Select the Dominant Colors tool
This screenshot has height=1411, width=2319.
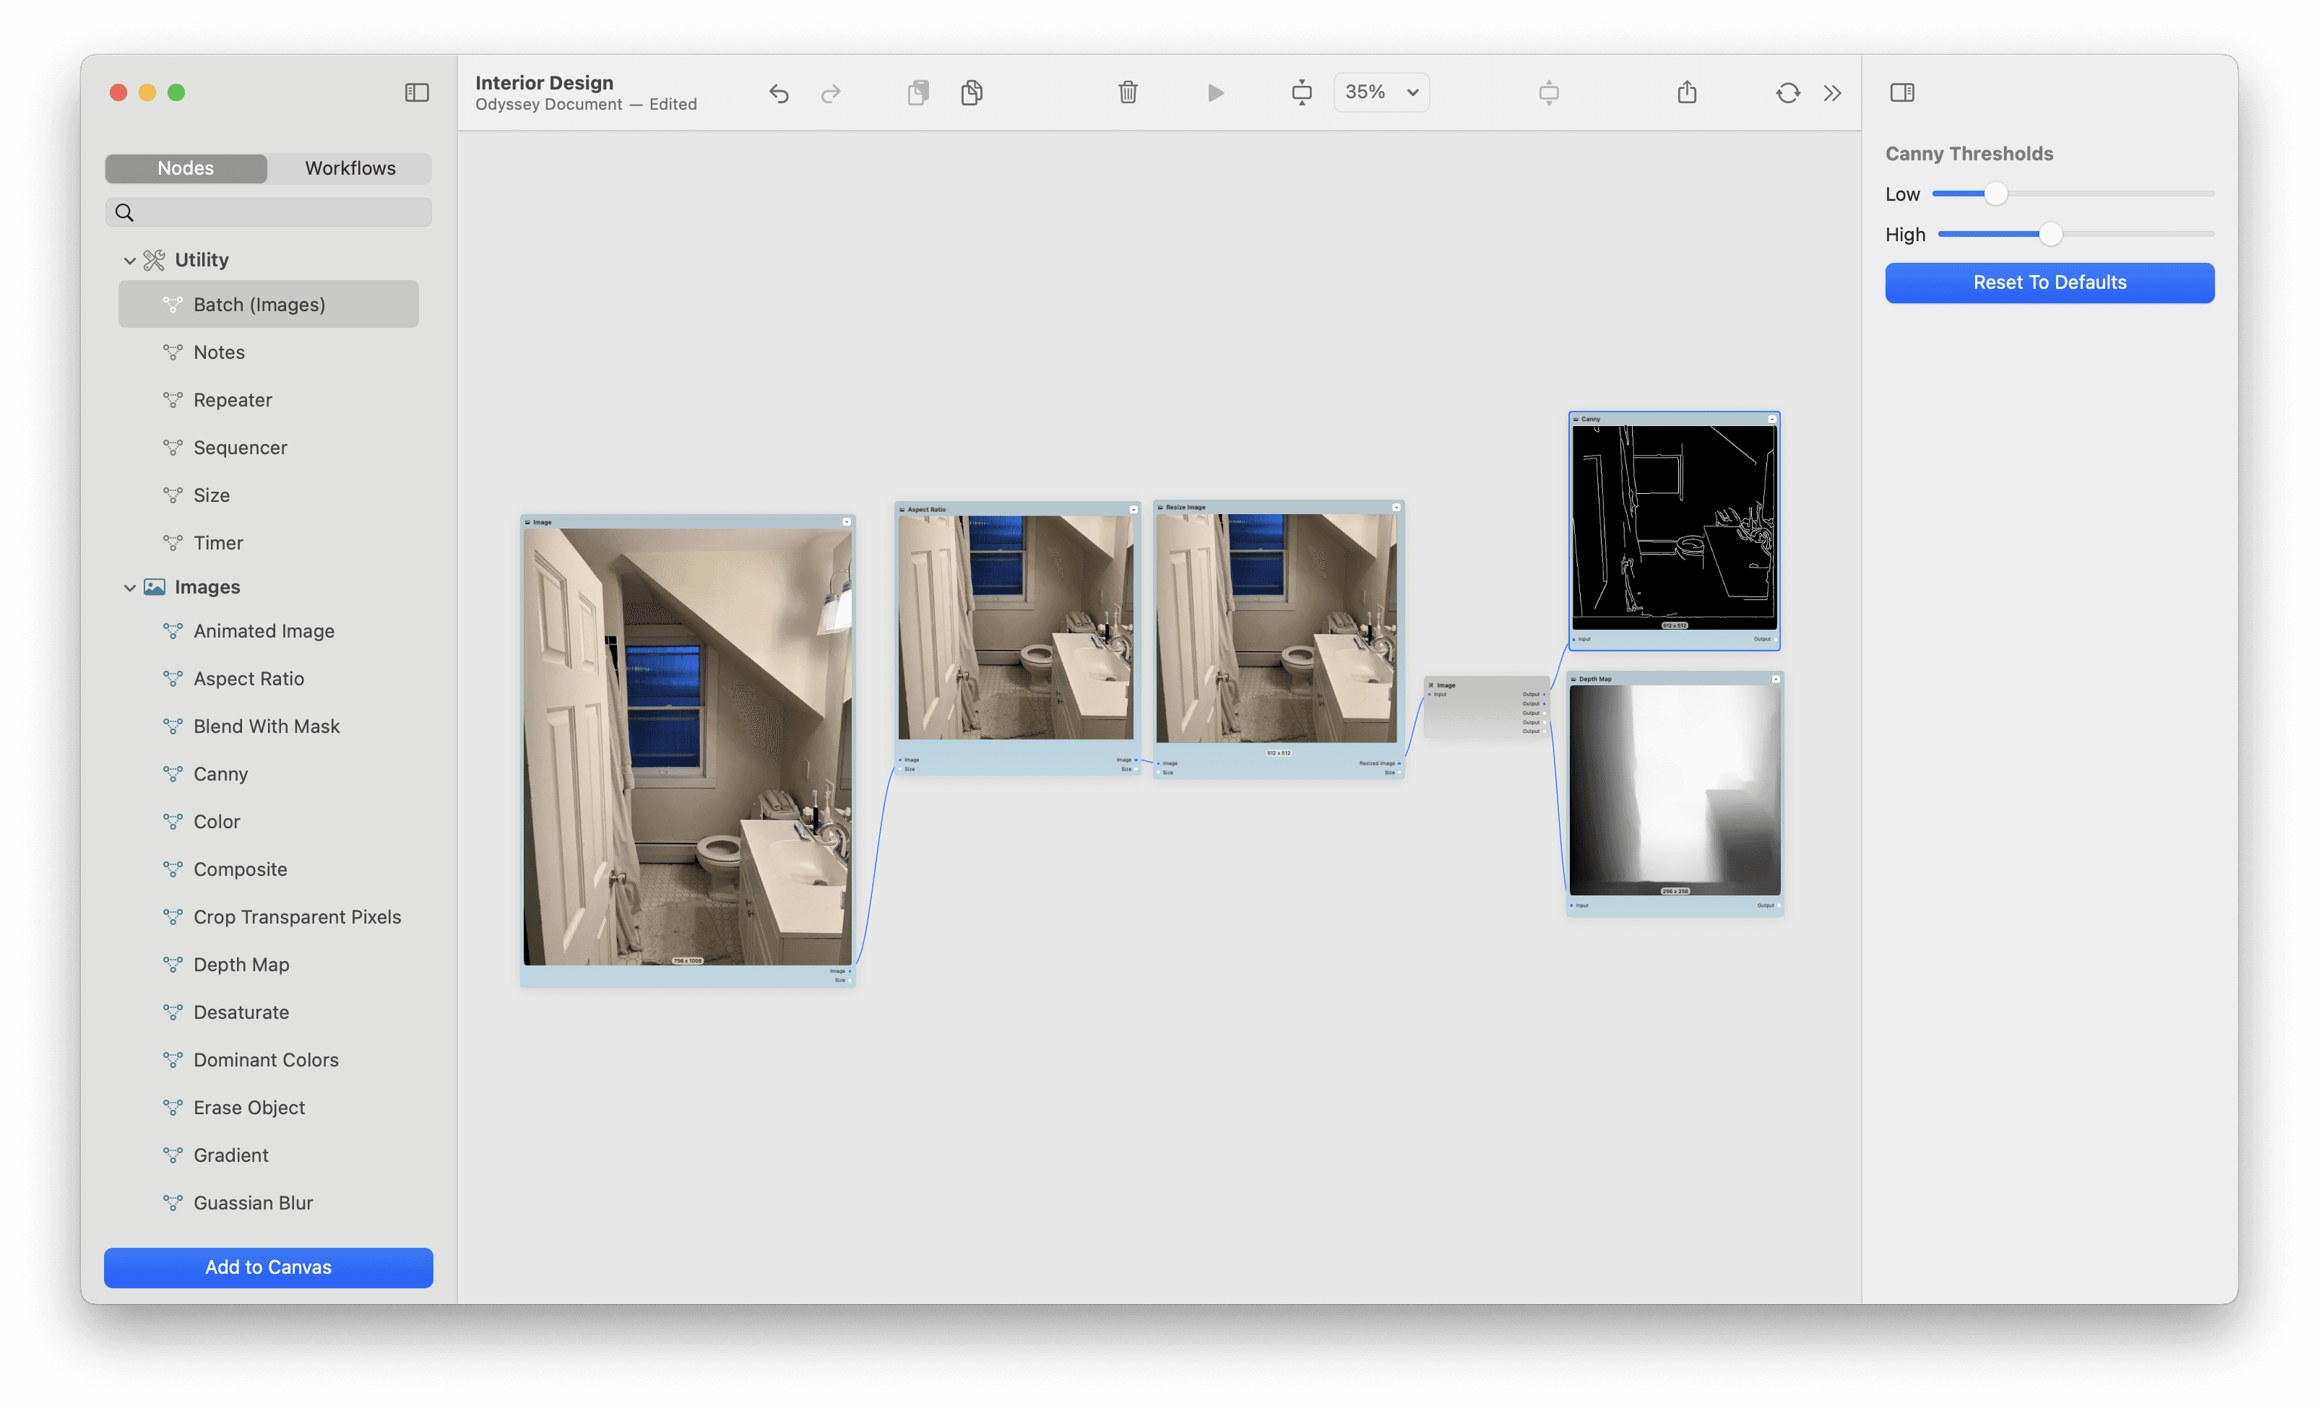pyautogui.click(x=265, y=1059)
